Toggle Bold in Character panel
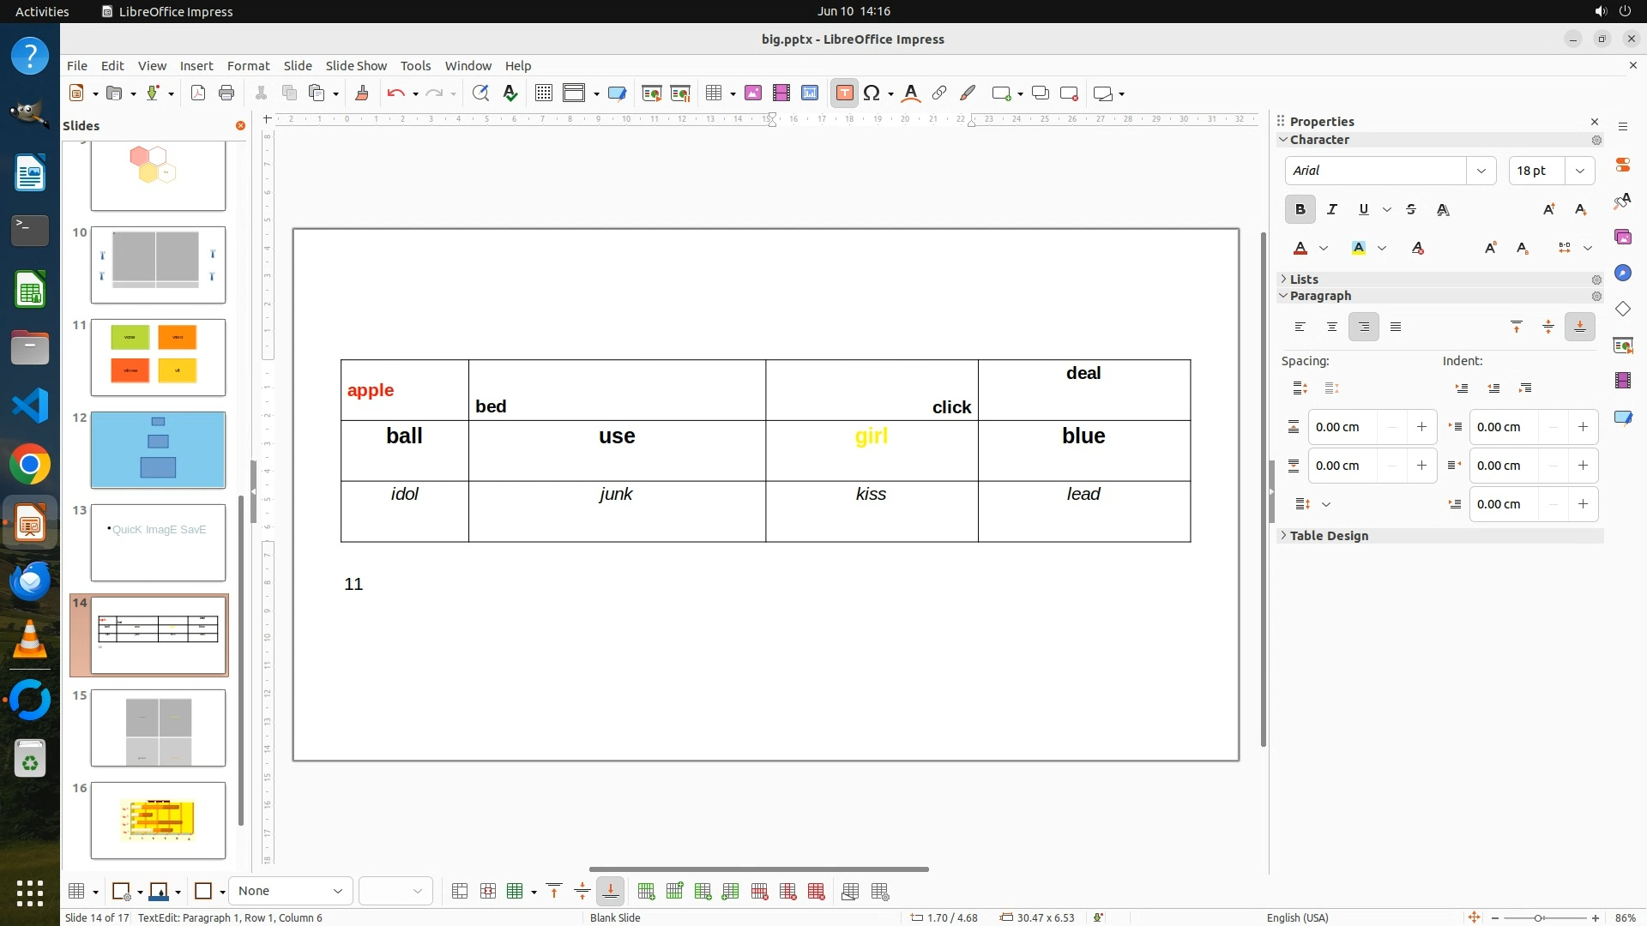This screenshot has width=1647, height=926. pos(1300,209)
